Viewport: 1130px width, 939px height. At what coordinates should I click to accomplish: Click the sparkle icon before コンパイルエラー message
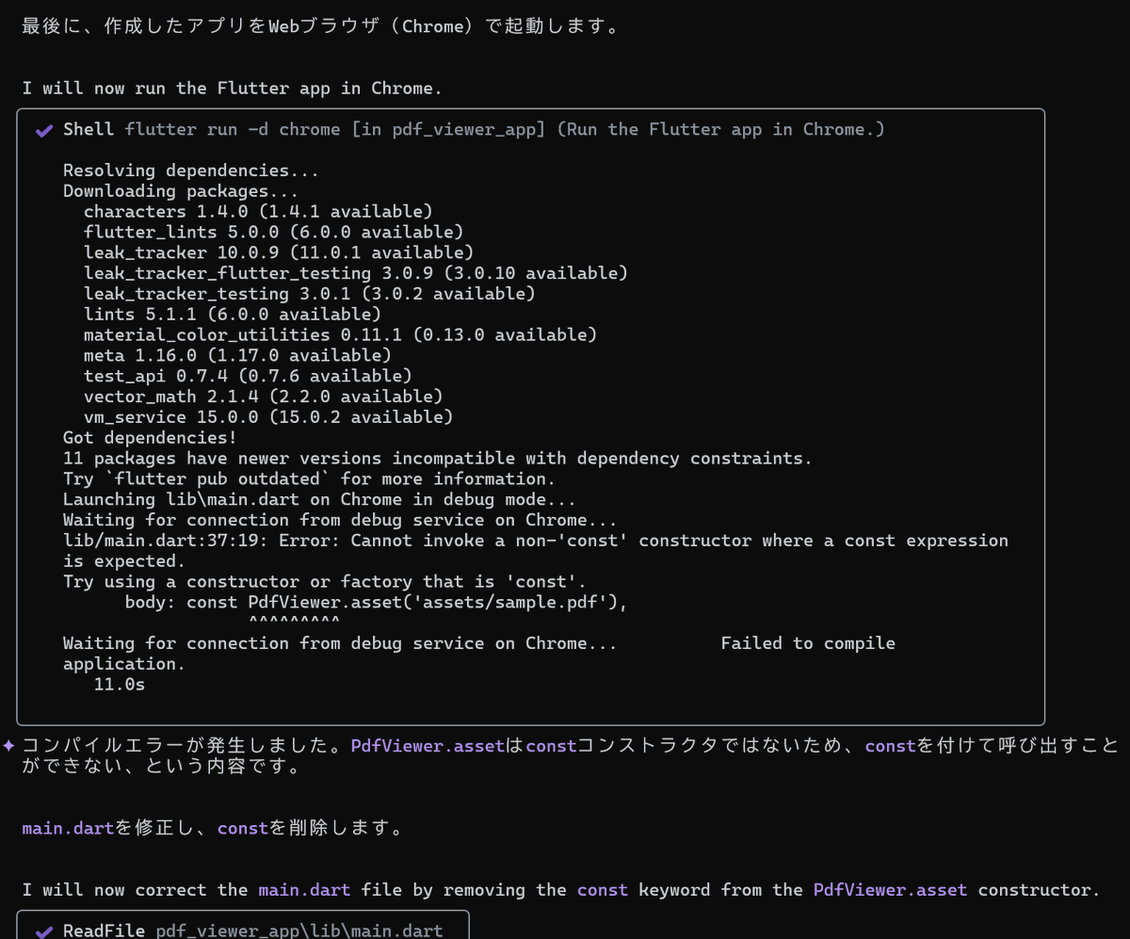click(8, 745)
